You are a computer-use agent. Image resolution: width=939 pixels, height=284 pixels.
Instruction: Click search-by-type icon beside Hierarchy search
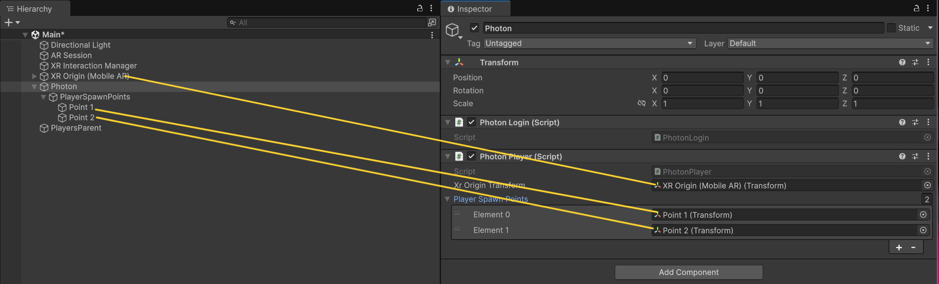pyautogui.click(x=432, y=22)
